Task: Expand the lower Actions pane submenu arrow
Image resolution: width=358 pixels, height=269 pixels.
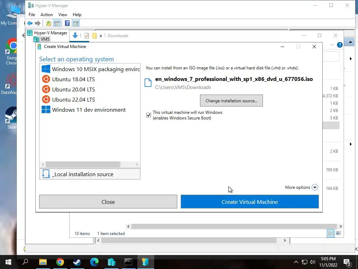Action: click(x=351, y=144)
